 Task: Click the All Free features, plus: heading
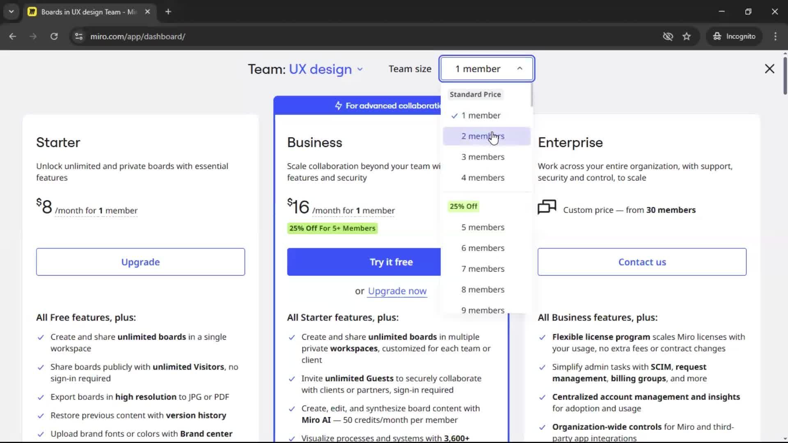(86, 317)
